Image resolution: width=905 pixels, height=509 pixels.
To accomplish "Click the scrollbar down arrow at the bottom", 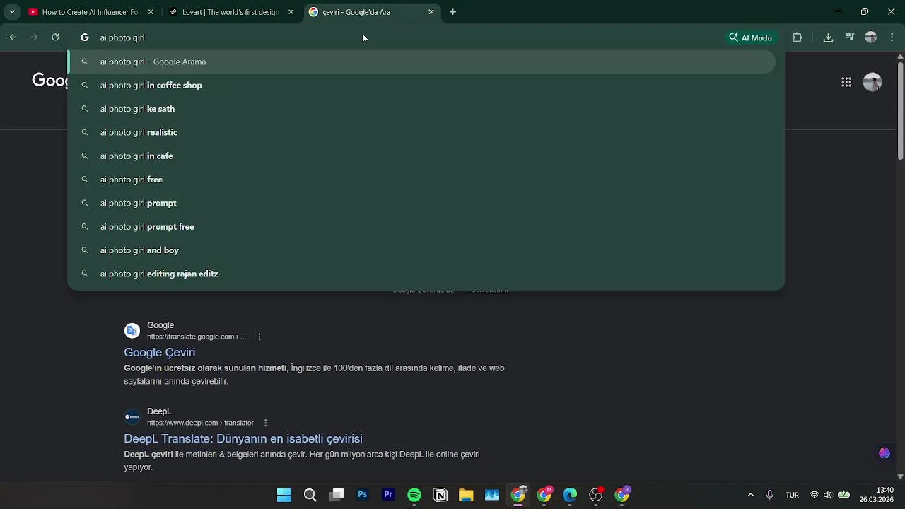I will 900,476.
